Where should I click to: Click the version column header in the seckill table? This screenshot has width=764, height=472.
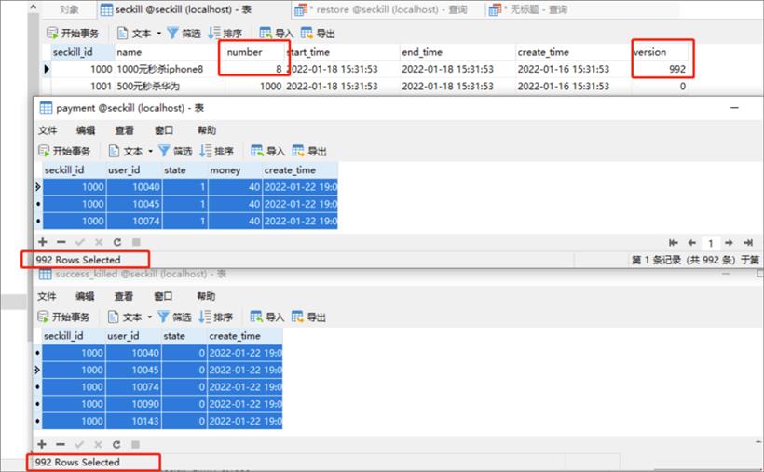pos(660,52)
